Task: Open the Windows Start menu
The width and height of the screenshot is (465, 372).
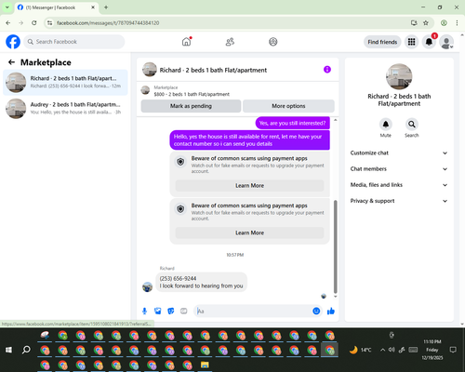Action: point(8,350)
